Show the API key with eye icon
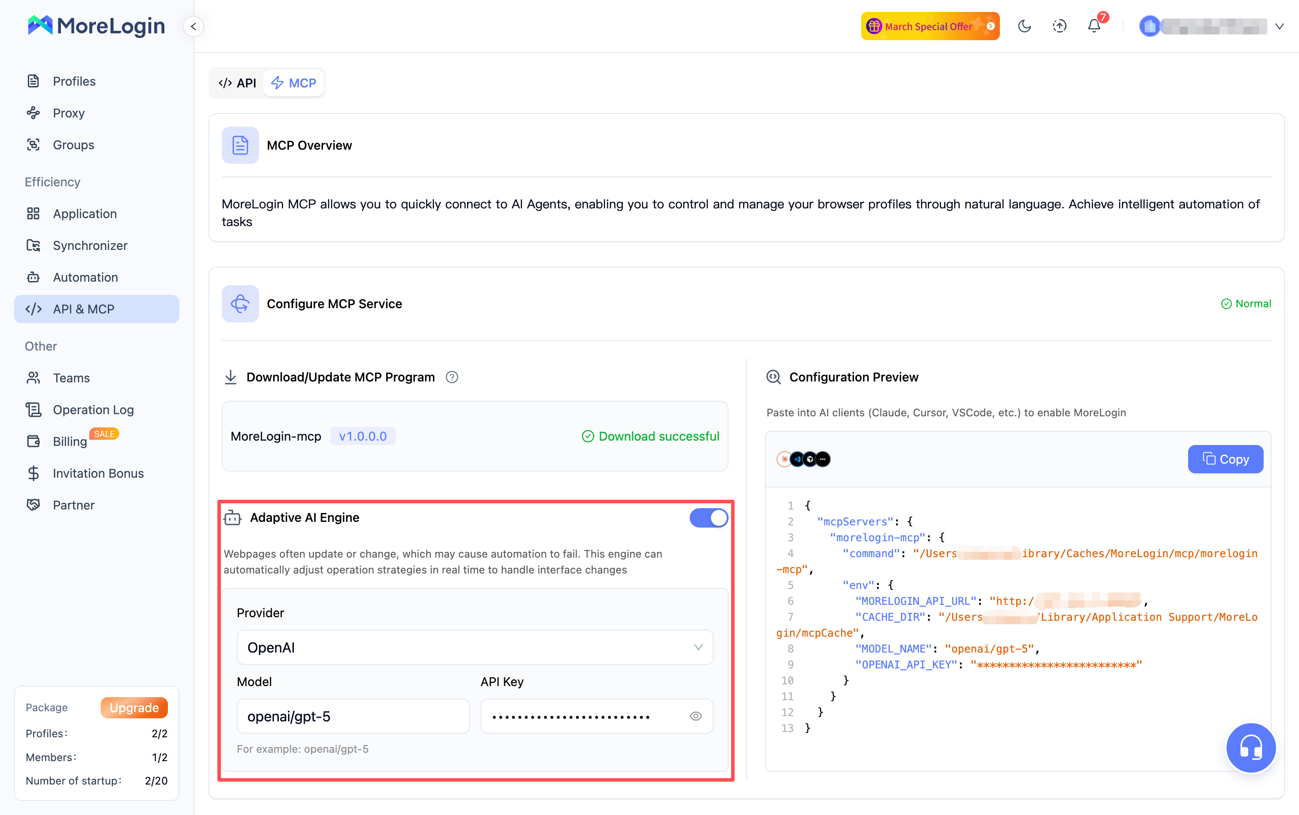 click(696, 717)
